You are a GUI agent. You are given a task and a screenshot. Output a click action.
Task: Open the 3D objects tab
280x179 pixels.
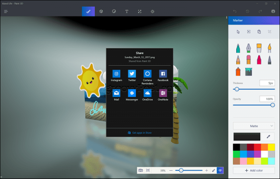[x=101, y=12]
